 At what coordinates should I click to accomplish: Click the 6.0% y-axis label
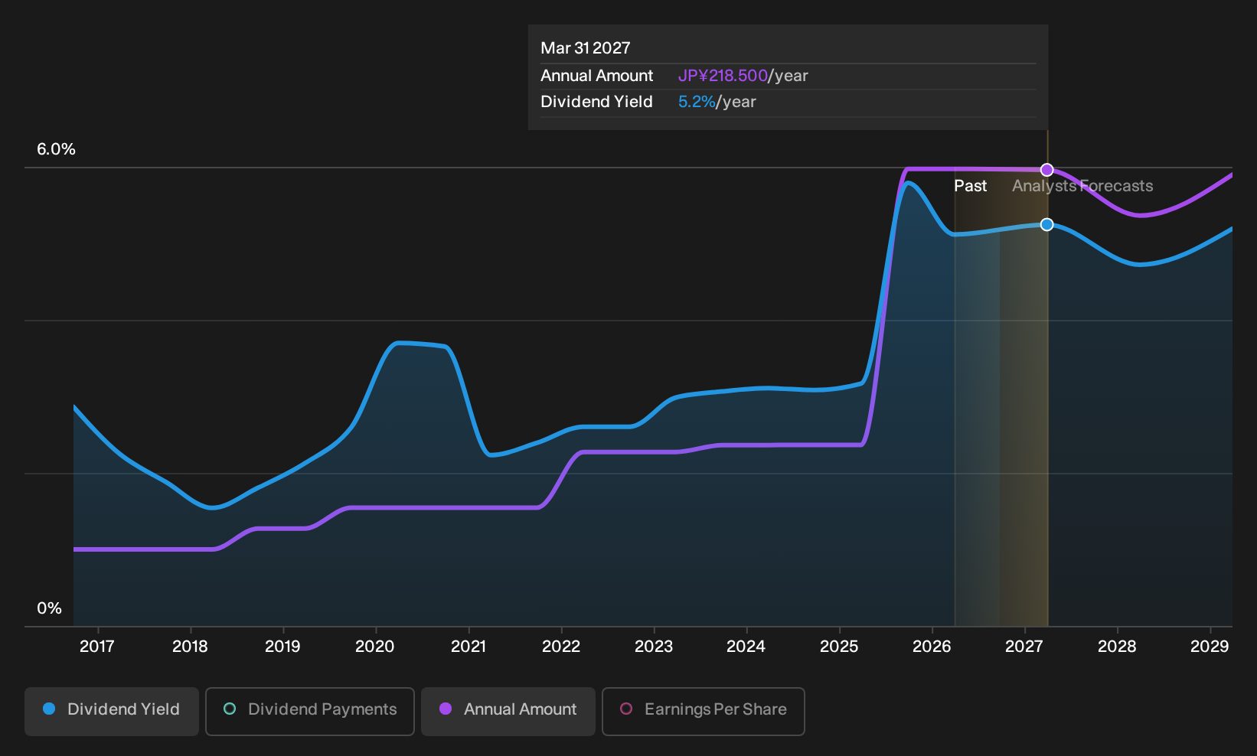click(x=57, y=149)
